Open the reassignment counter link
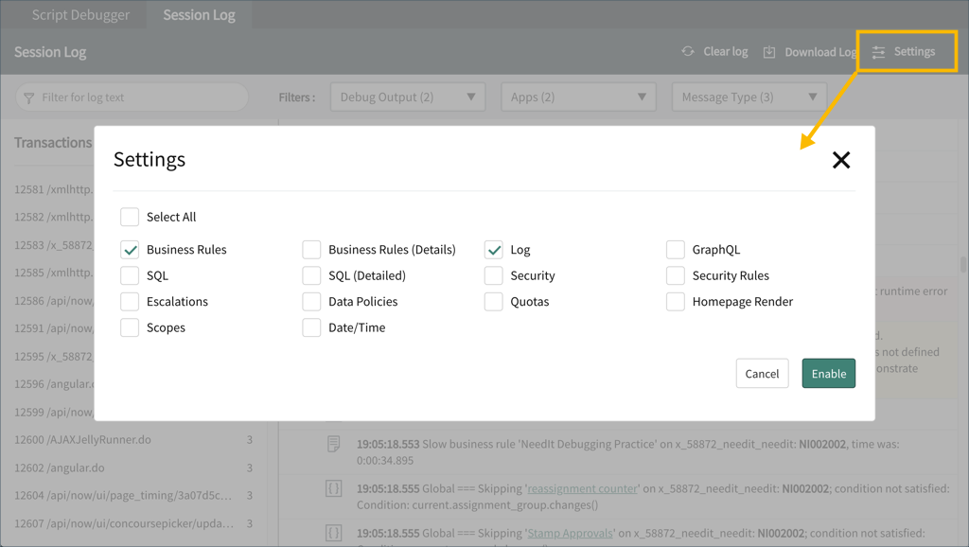This screenshot has height=547, width=969. (x=583, y=488)
